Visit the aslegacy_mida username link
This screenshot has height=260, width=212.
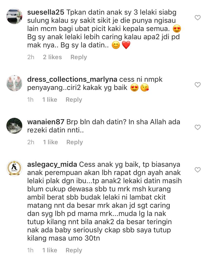52,164
